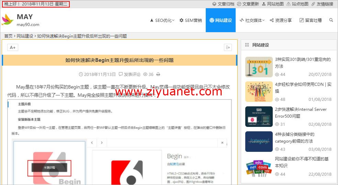Click the date 22/08/2018 in sidebar
Image resolution: width=338 pixels, height=185 pixels.
[x=320, y=174]
